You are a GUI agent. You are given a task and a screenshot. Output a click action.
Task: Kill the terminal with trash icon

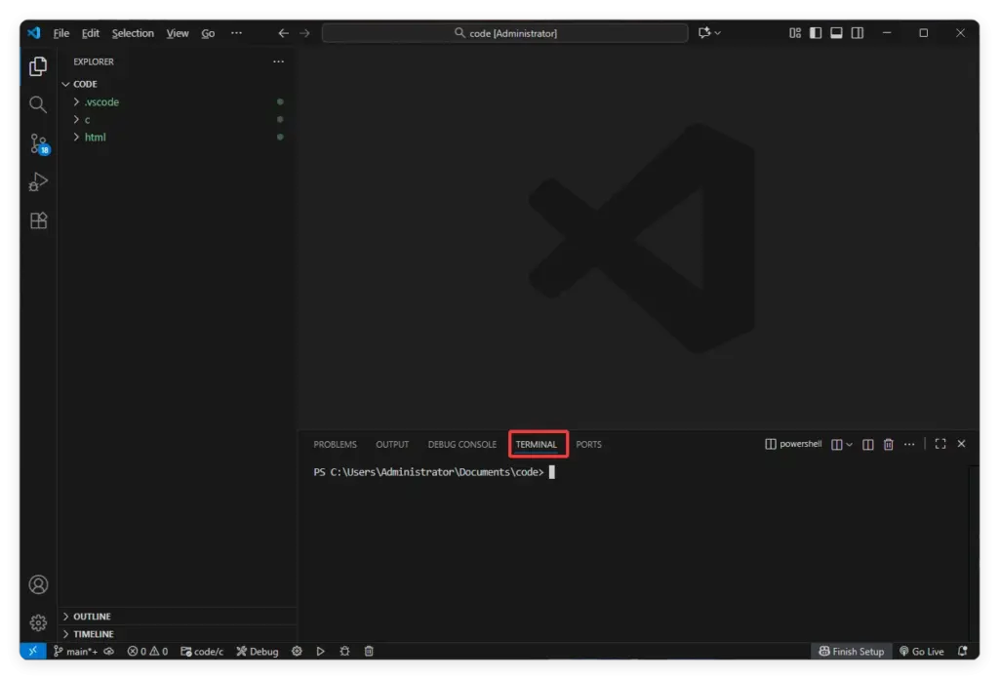pos(888,444)
